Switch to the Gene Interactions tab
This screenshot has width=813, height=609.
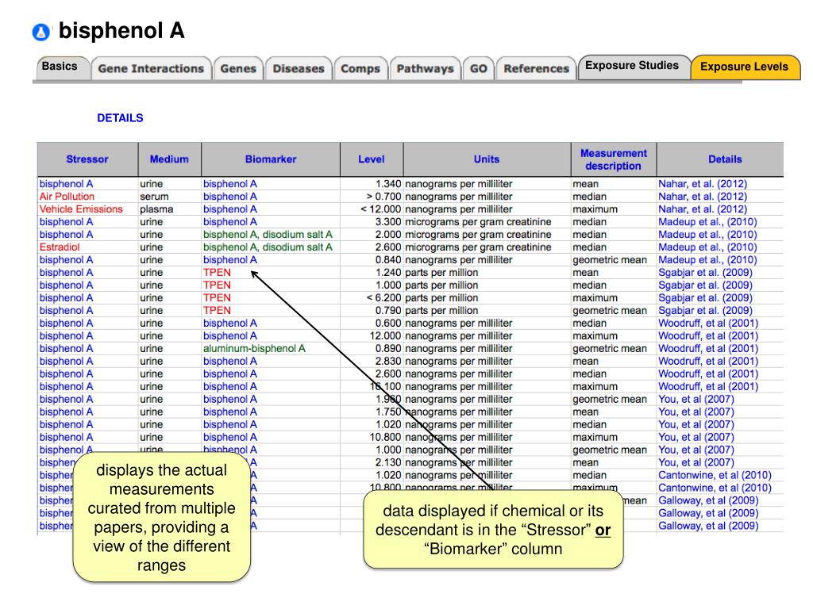click(x=151, y=68)
